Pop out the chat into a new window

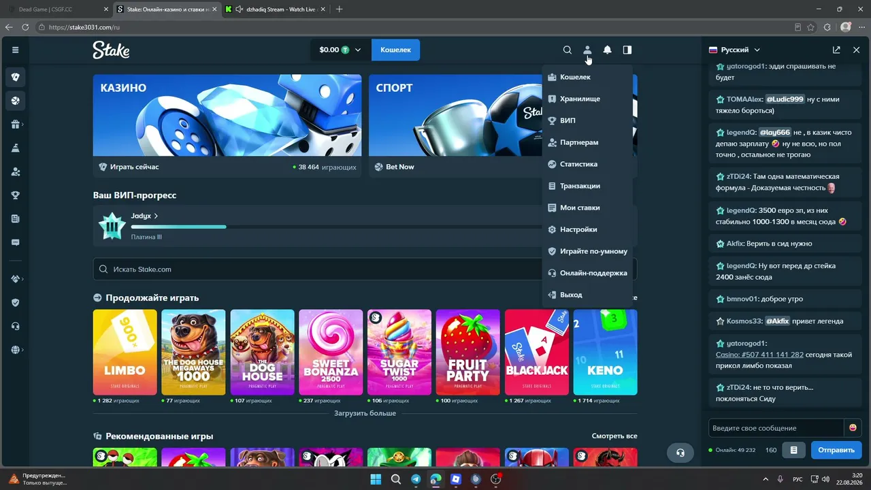coord(836,50)
